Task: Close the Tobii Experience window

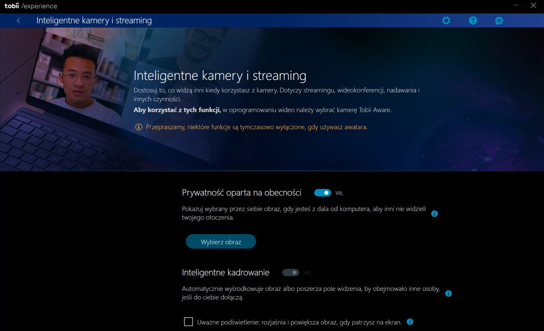Action: [x=533, y=5]
